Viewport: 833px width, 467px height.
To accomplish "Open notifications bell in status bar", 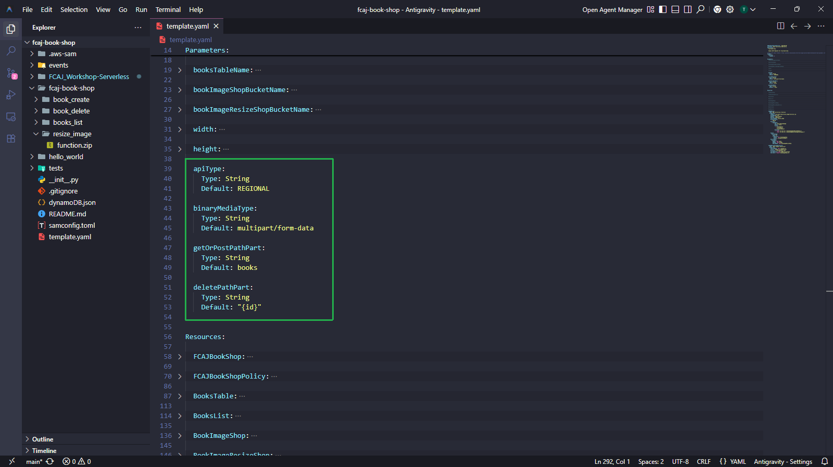I will point(825,461).
